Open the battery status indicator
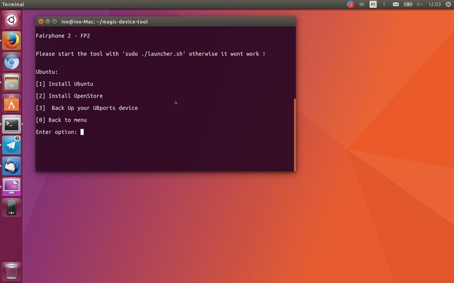Viewport: 454px width, 283px height. click(x=408, y=5)
